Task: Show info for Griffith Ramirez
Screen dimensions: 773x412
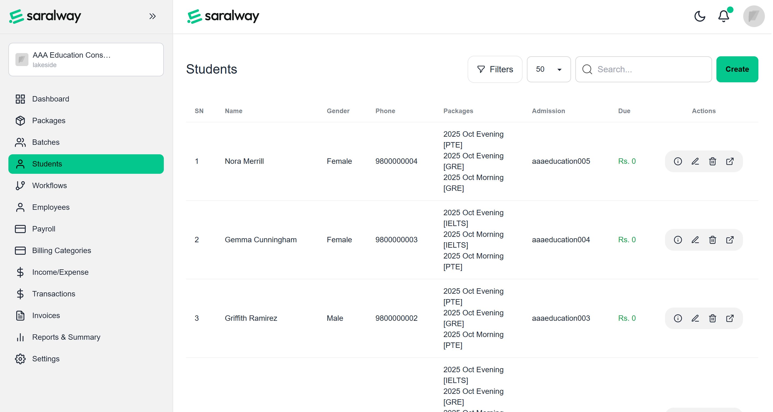Action: pyautogui.click(x=678, y=318)
